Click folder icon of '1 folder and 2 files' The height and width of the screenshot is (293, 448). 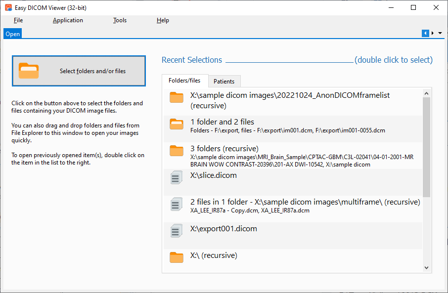(177, 124)
